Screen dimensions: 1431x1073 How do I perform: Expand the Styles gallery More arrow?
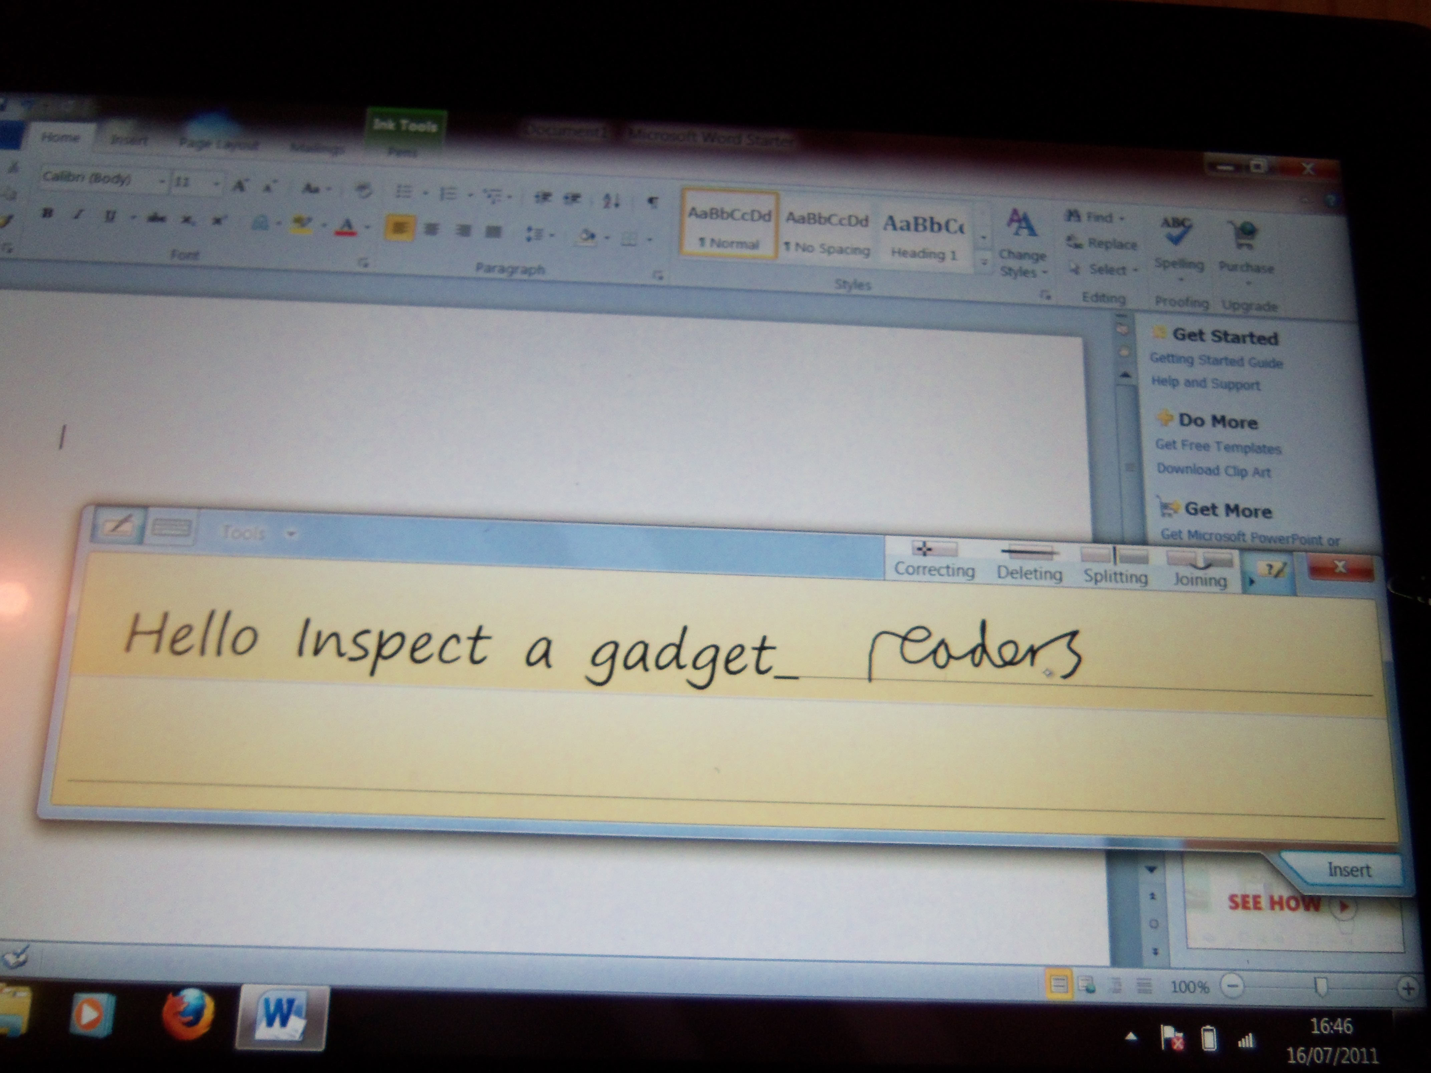click(x=983, y=262)
